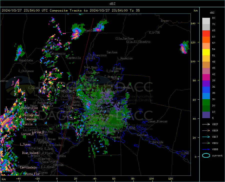Click the Clla.SanJose label
225x182 pixels.
(x=124, y=39)
